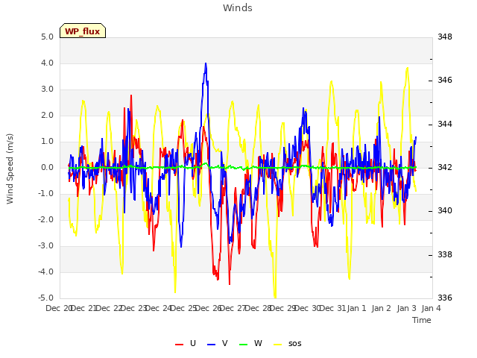Click the 5.0 left axis tick label
This screenshot has height=358, width=477.
pyautogui.click(x=47, y=37)
